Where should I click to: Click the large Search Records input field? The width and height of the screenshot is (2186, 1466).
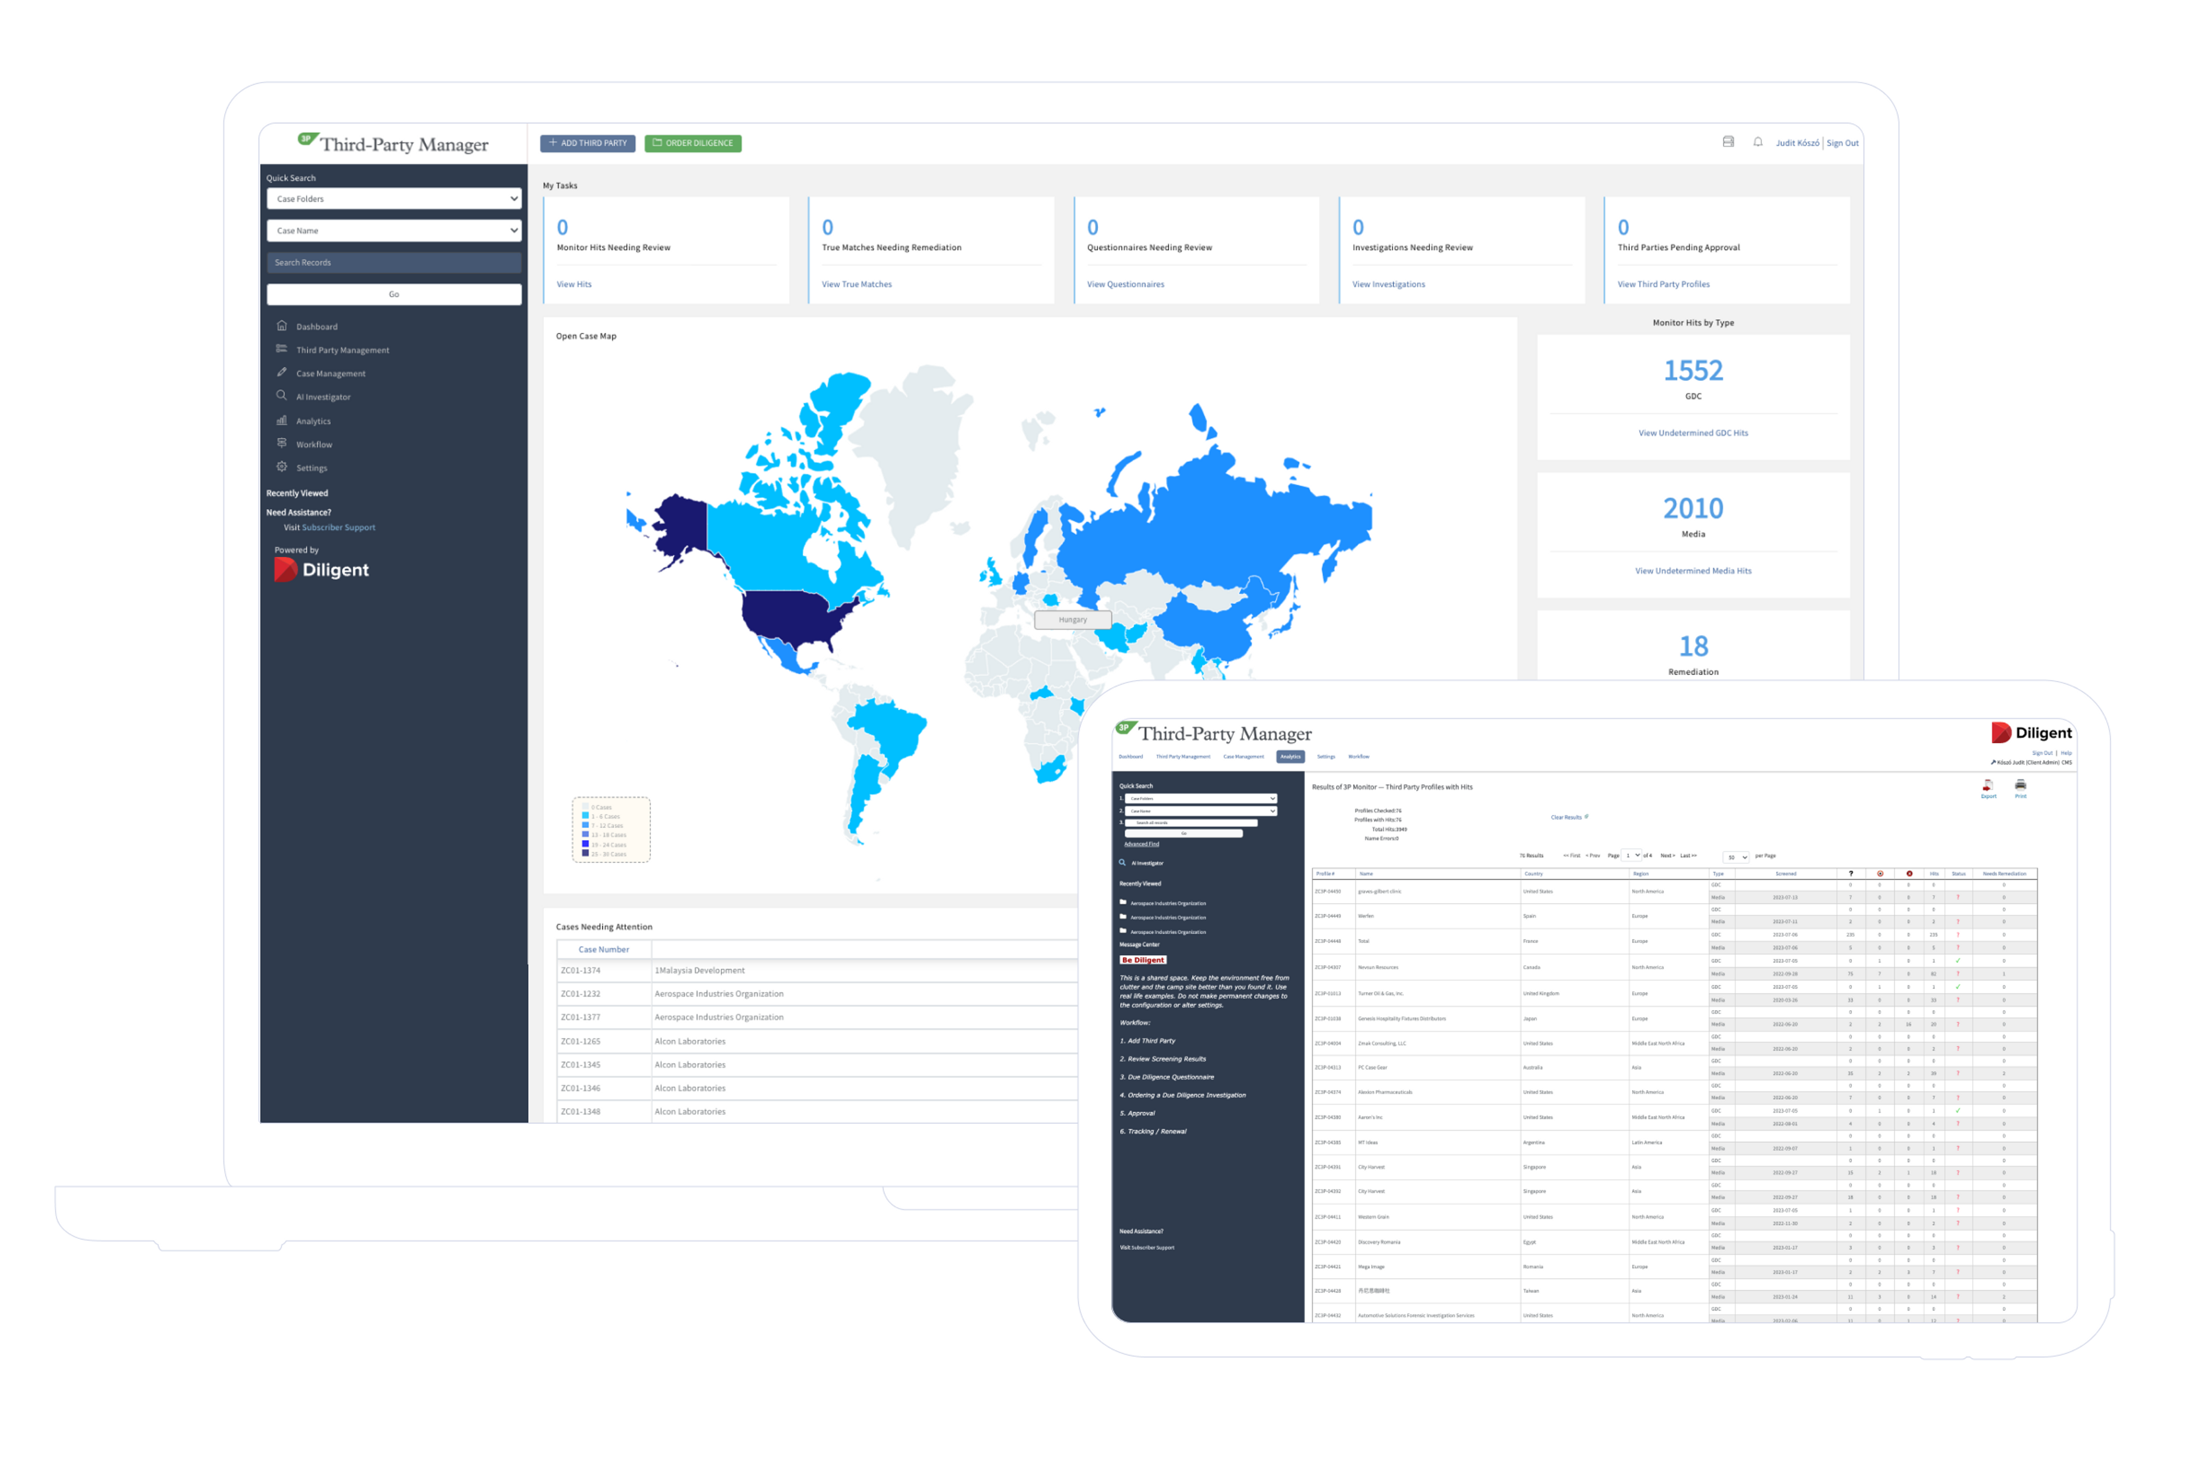tap(393, 263)
